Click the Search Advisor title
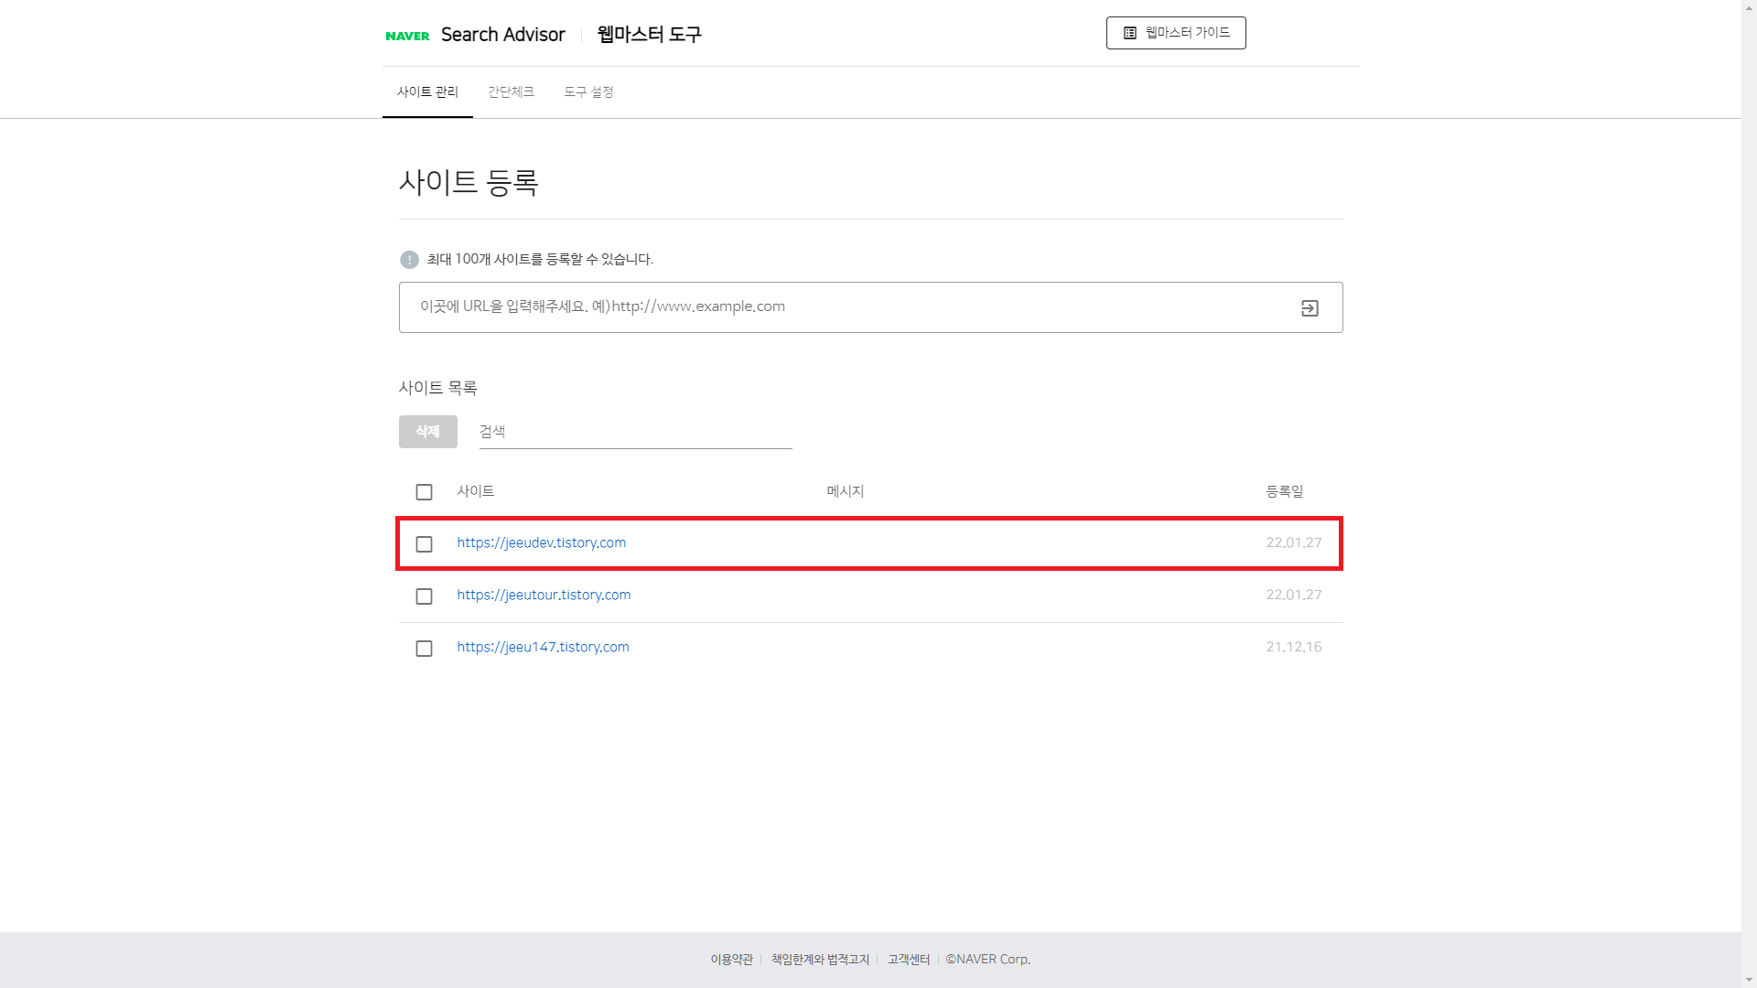1757x988 pixels. (502, 35)
